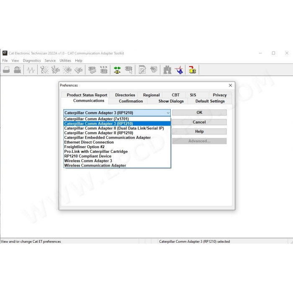This screenshot has width=293, height=293.
Task: Choose Pro-Link with Caterpillar Cartridge
Action: [x=117, y=152]
